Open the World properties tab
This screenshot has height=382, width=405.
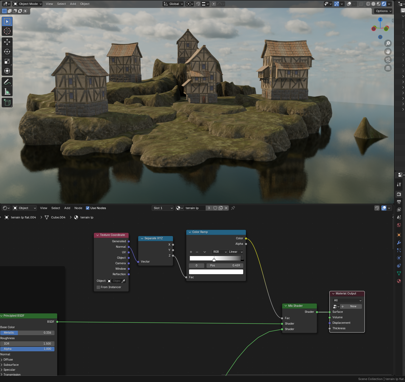point(399,225)
